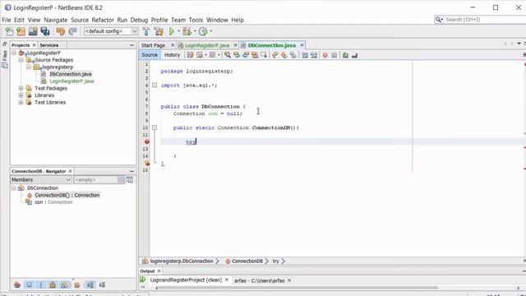Toggle Sort by Source in Navigator
This screenshot has height=296, width=526.
(102, 285)
